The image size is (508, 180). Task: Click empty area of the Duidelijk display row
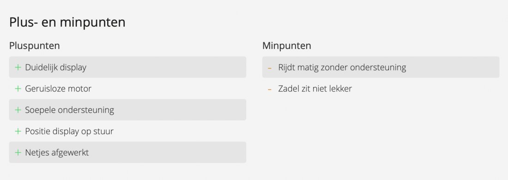coord(165,67)
